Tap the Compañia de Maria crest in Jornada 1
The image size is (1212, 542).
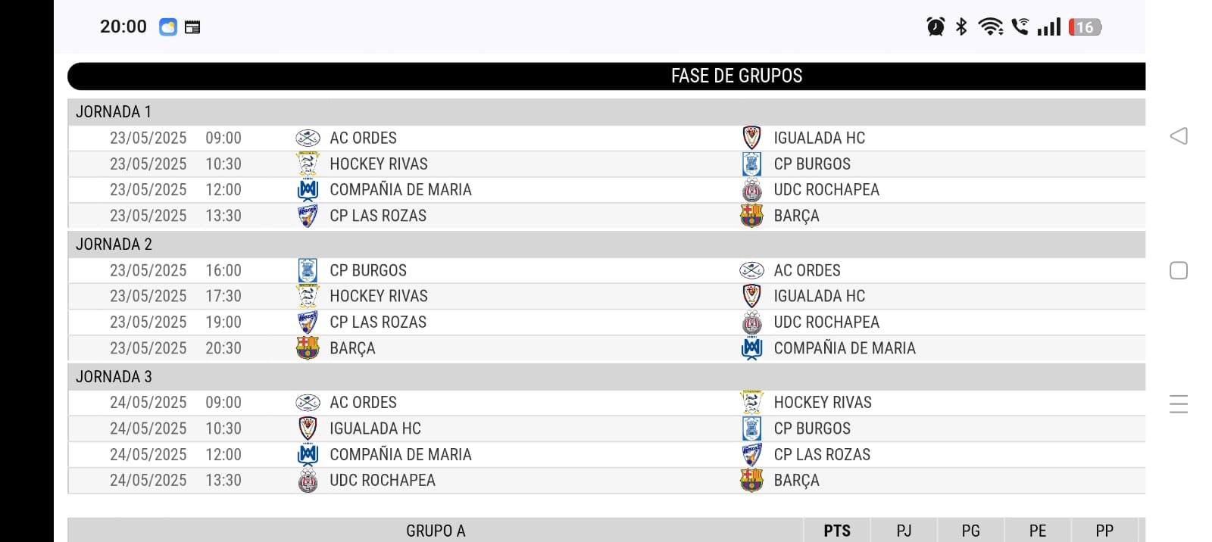point(308,190)
